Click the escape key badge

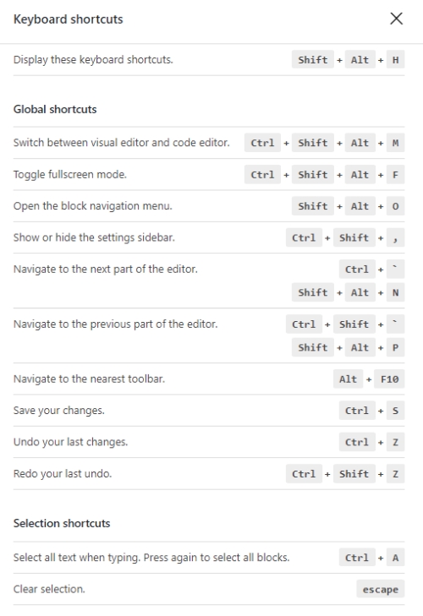(381, 588)
